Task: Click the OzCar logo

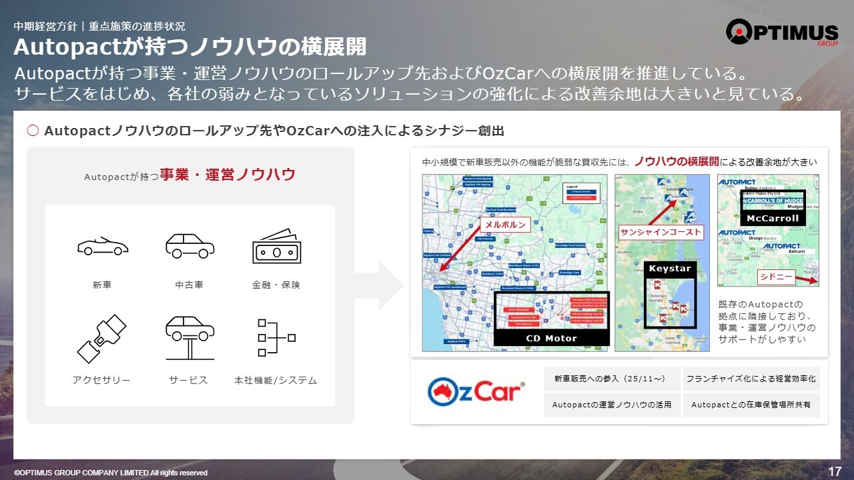Action: click(476, 392)
